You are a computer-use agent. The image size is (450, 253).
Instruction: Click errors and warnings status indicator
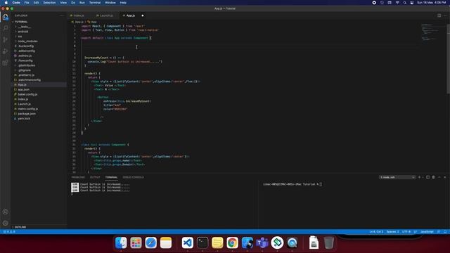(9, 232)
